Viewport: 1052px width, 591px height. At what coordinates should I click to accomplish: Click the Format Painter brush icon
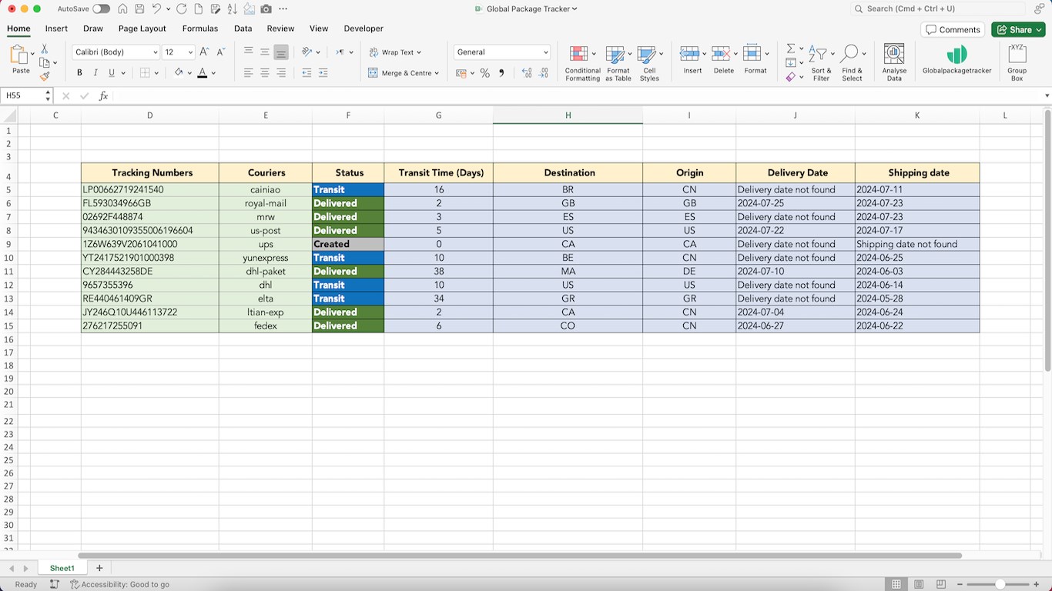[x=45, y=76]
